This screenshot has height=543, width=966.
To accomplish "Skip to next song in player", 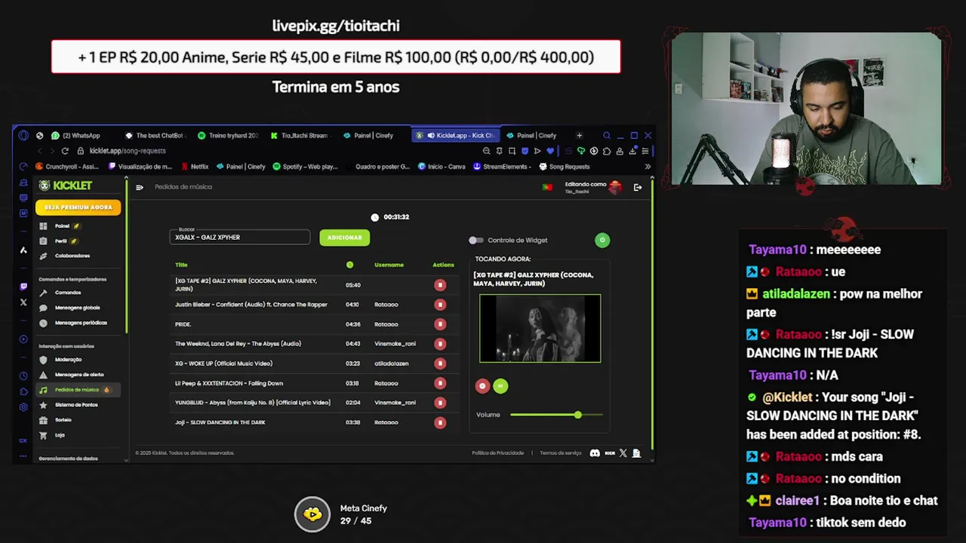I will [500, 386].
